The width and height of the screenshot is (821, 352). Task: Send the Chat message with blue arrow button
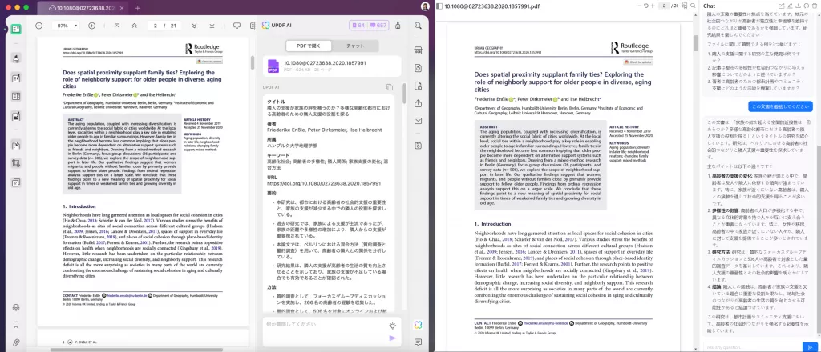(x=810, y=346)
